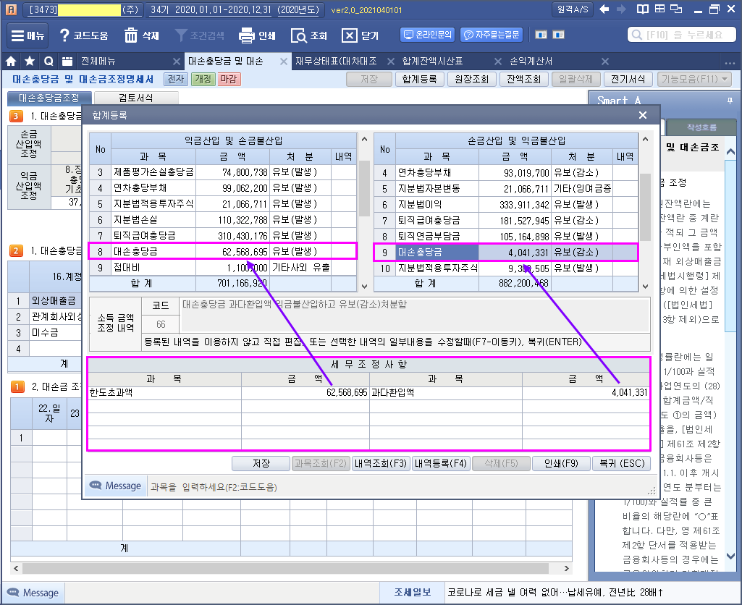742x605 pixels.
Task: Go to the home icon tab
Action: tap(11, 61)
